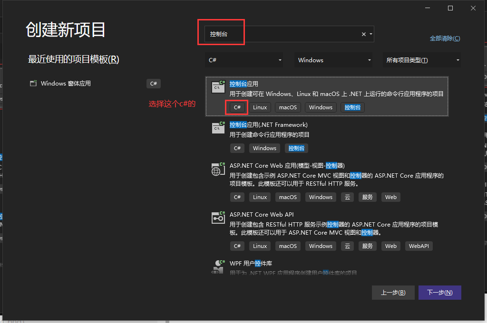
Task: Click the 用于创建命令行应用程序的项目 description
Action: [x=269, y=134]
